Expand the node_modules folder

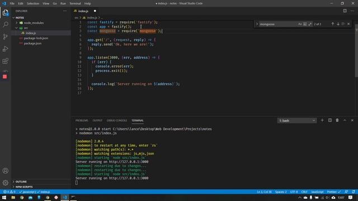click(34, 23)
